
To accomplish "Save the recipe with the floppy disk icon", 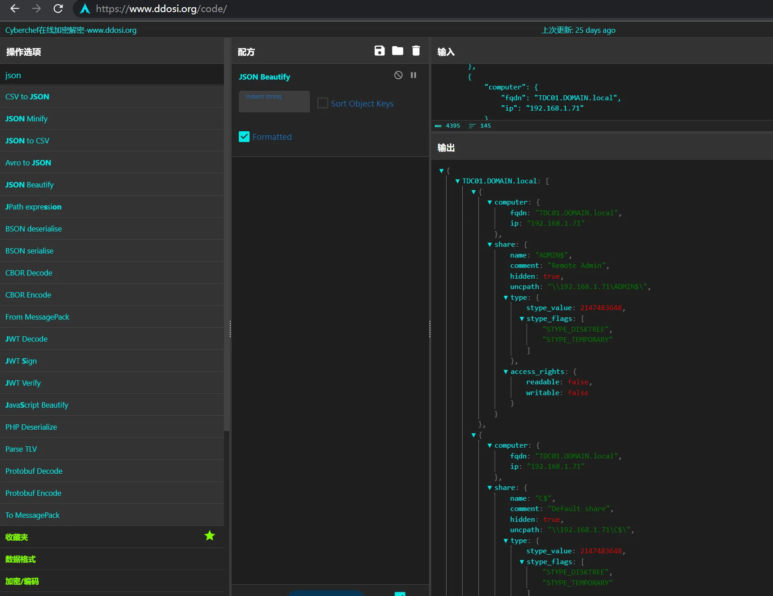I will click(x=380, y=51).
